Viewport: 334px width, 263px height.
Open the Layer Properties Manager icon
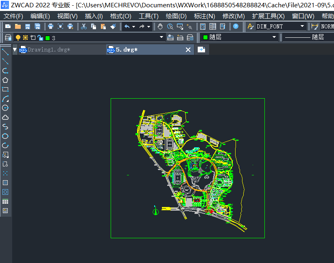[8, 38]
